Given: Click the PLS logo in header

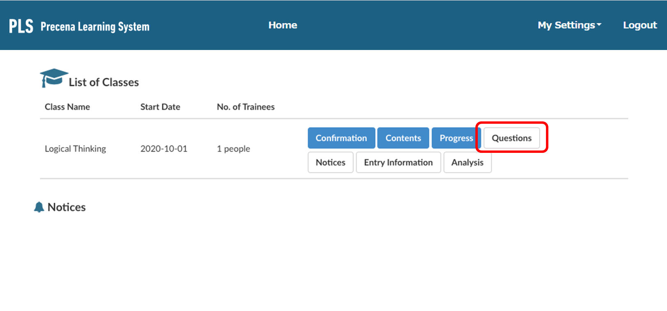Looking at the screenshot, I should 21,26.
